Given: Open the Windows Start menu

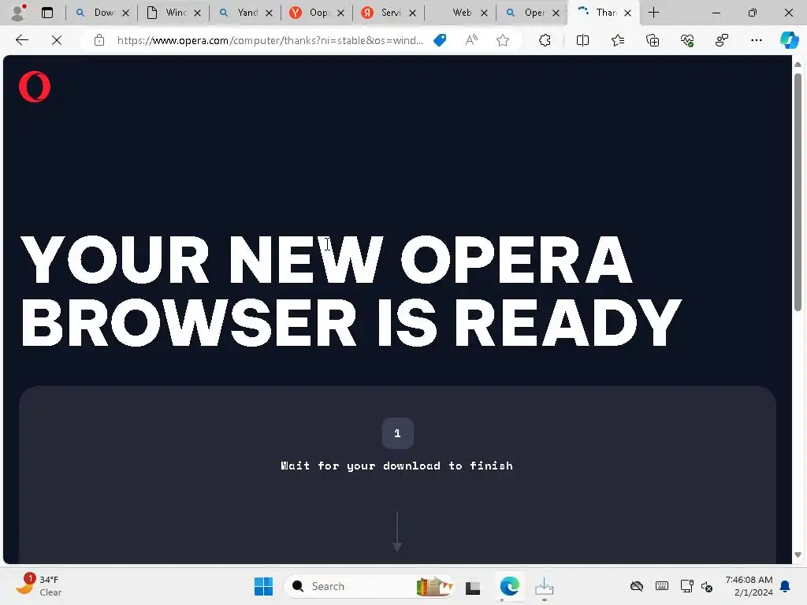Looking at the screenshot, I should point(263,586).
